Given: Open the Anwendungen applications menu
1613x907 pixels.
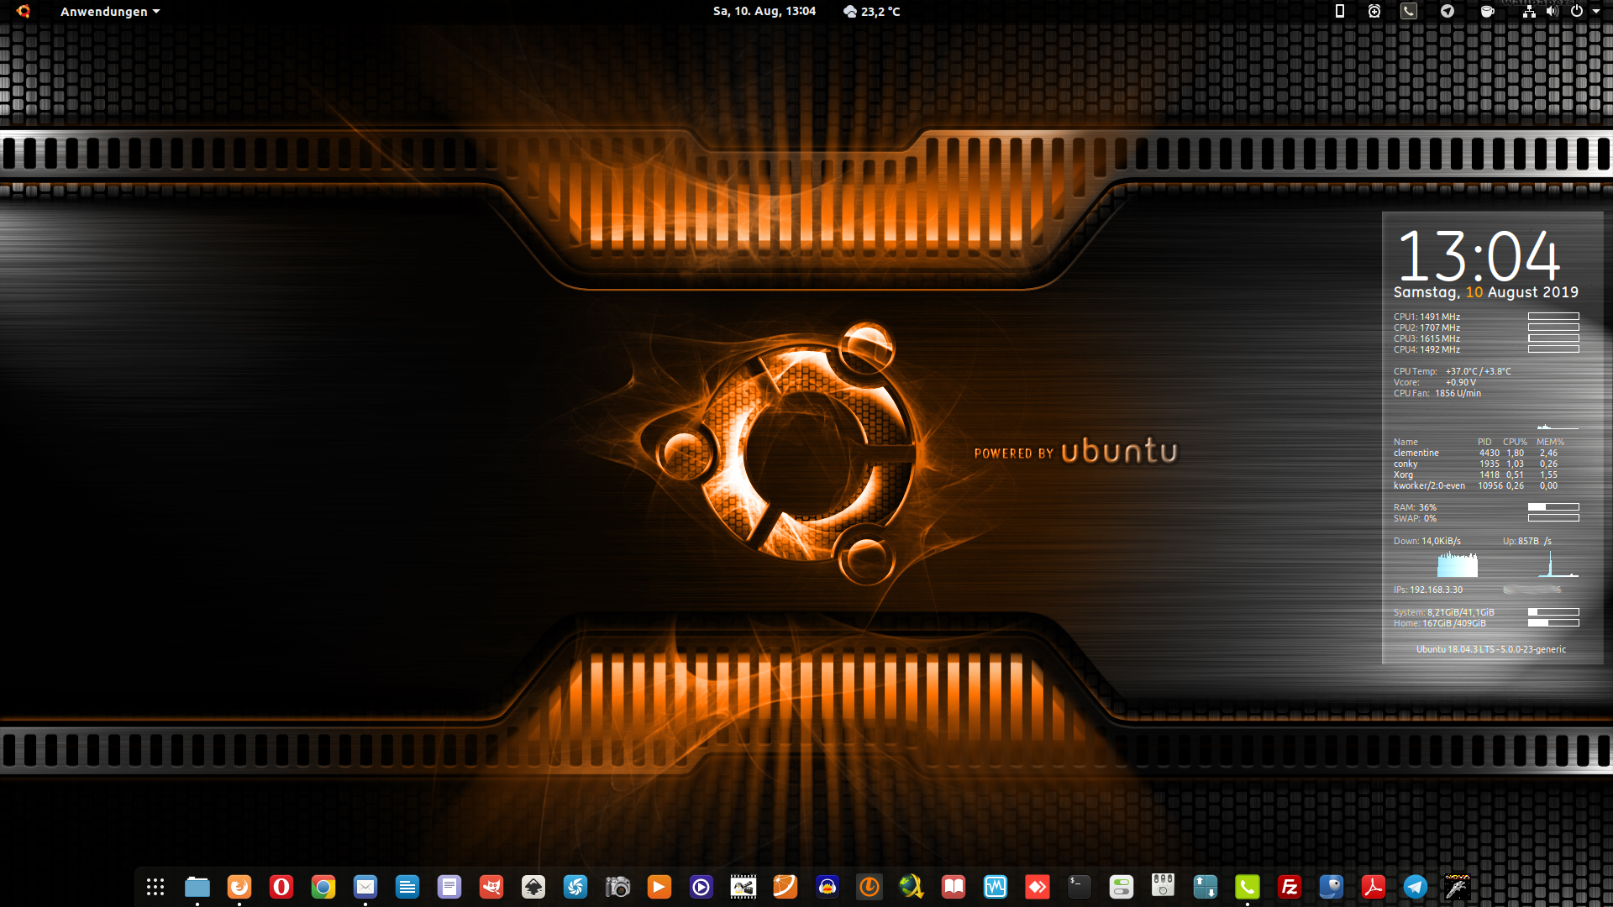Looking at the screenshot, I should click(x=109, y=12).
